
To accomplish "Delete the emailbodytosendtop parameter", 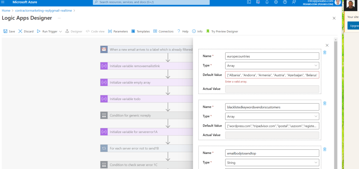I will point(325,149).
